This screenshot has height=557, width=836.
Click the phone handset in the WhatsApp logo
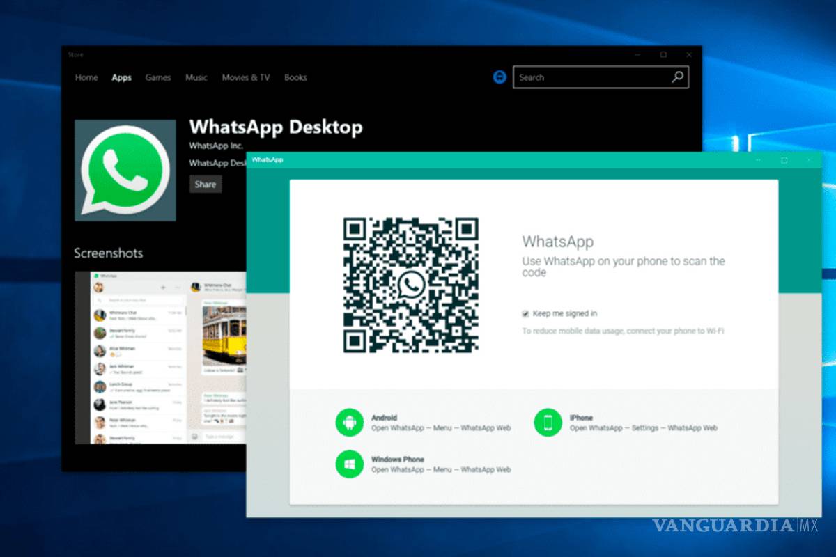coord(123,169)
